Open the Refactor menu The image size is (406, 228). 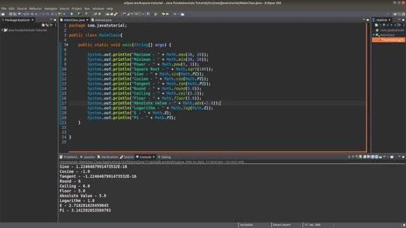coord(36,8)
